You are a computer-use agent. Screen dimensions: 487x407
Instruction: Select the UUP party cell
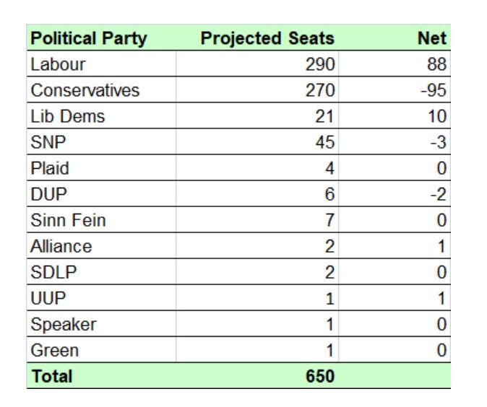tap(101, 298)
